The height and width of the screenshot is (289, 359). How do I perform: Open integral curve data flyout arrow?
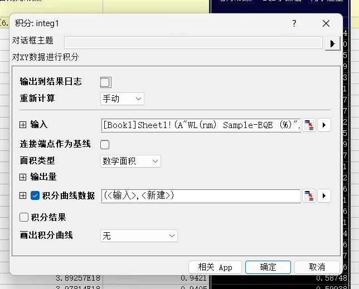(324, 195)
